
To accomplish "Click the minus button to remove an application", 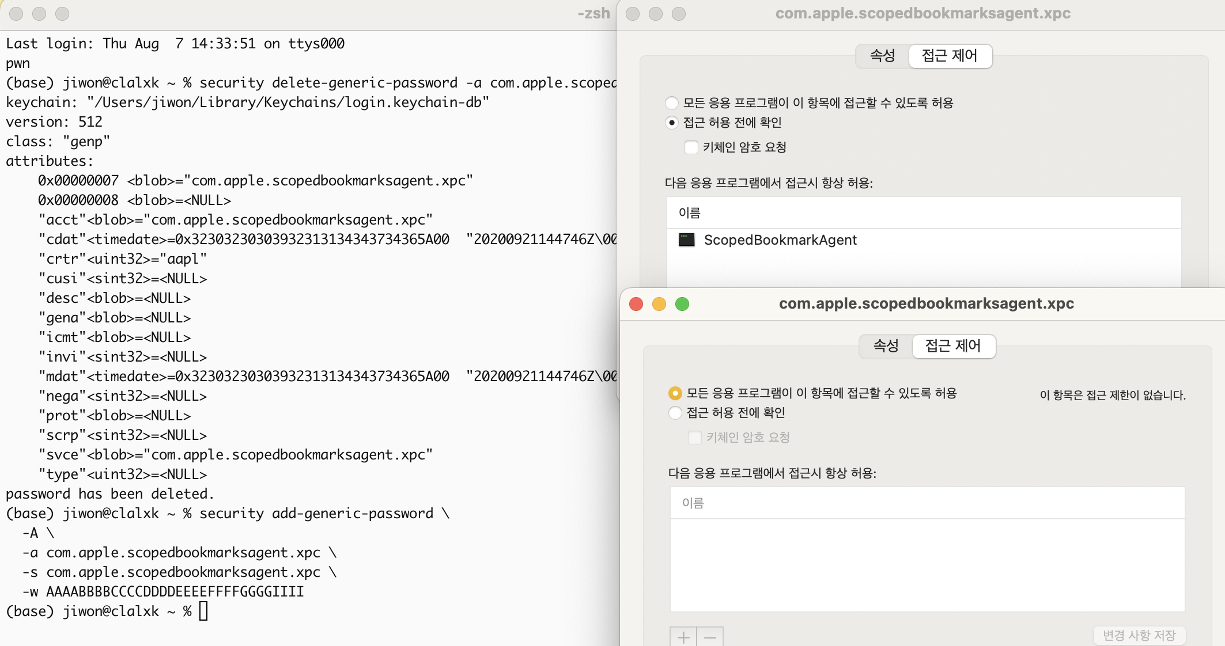I will click(710, 637).
